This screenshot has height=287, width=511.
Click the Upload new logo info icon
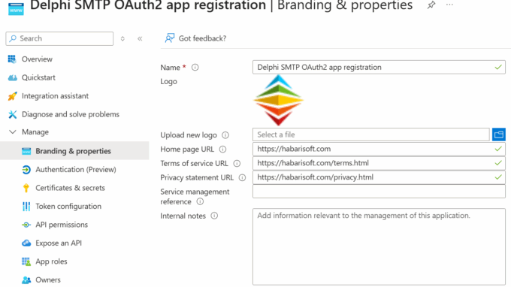pyautogui.click(x=225, y=135)
